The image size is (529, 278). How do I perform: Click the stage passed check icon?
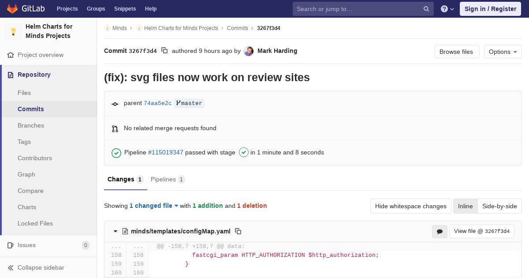pos(243,152)
